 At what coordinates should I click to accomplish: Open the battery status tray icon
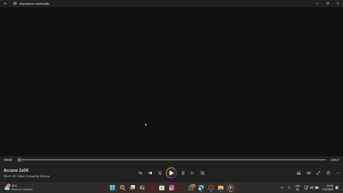pyautogui.click(x=317, y=188)
